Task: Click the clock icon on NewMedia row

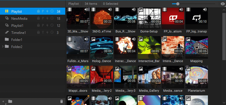Action: tap(52, 18)
